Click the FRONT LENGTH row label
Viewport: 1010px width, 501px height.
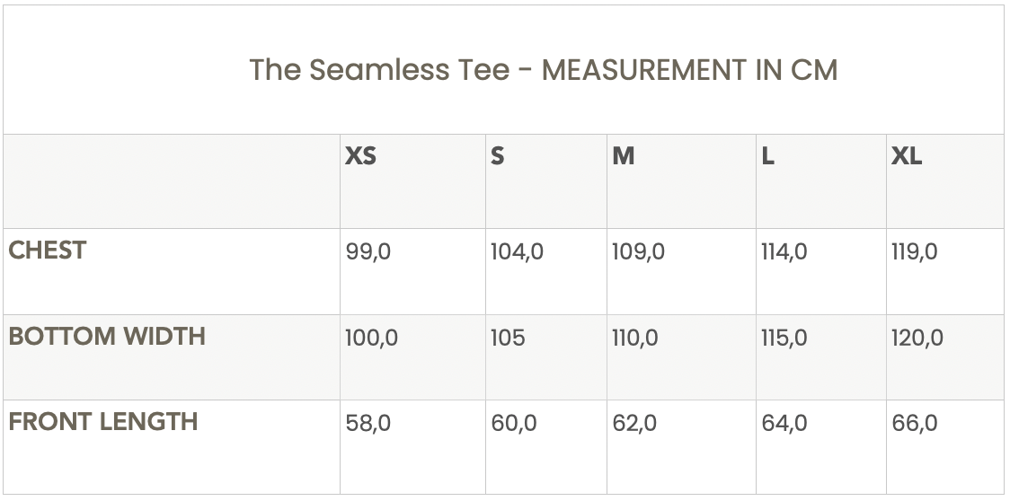coord(103,422)
